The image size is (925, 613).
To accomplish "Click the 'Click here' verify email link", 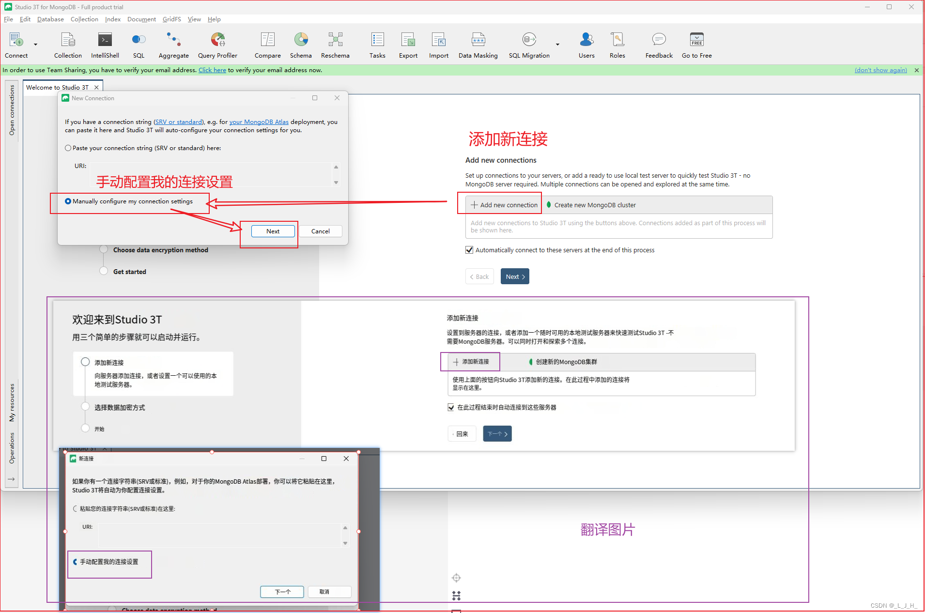I will [x=212, y=70].
